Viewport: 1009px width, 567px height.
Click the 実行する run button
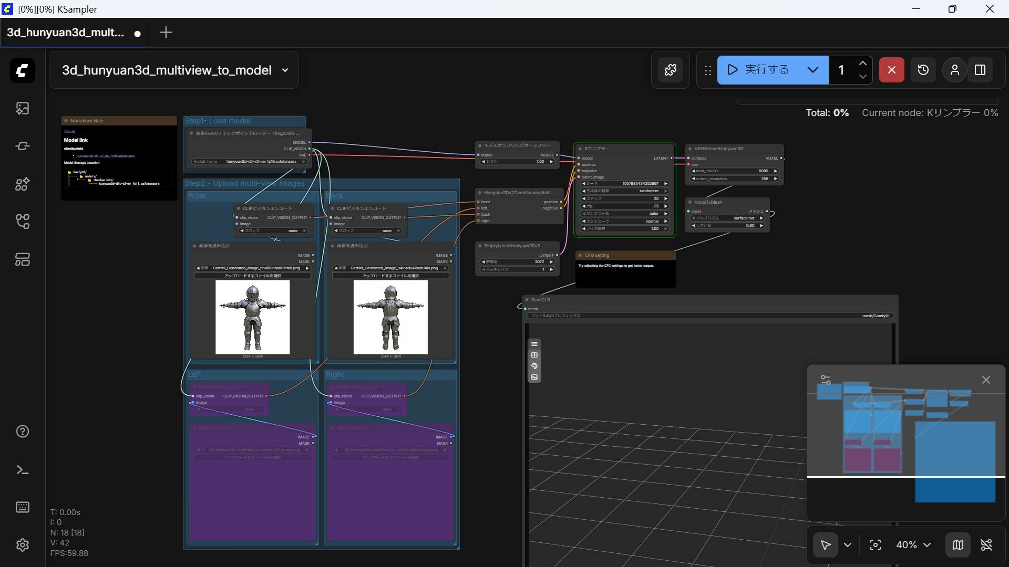point(758,70)
